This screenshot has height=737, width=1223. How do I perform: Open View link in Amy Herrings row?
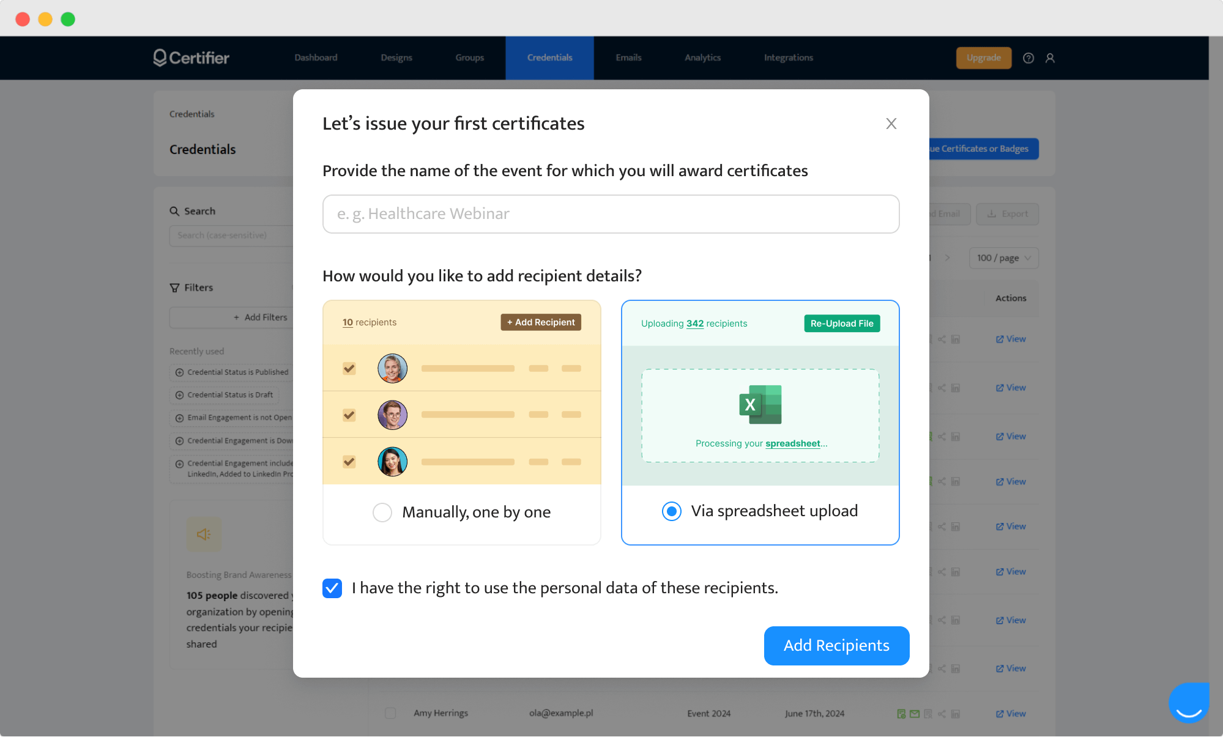pyautogui.click(x=1011, y=714)
